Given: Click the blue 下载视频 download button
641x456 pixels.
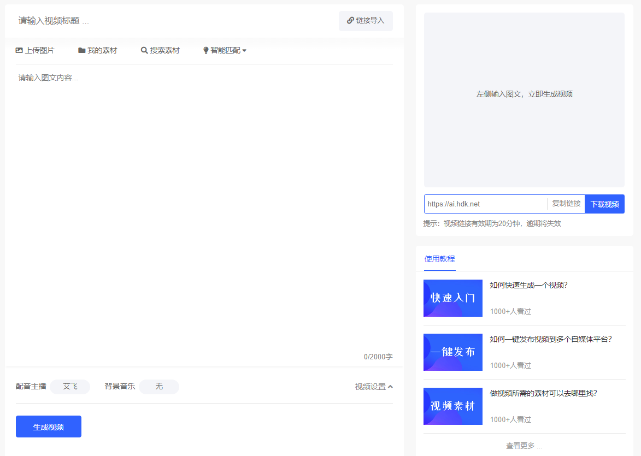Looking at the screenshot, I should 604,204.
